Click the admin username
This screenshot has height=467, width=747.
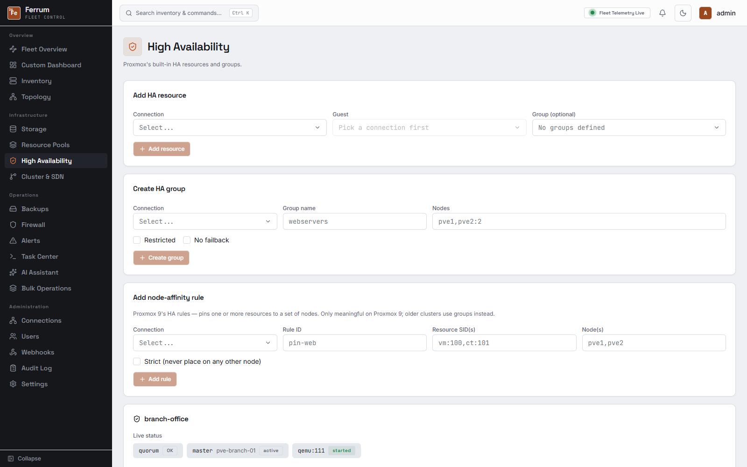726,13
